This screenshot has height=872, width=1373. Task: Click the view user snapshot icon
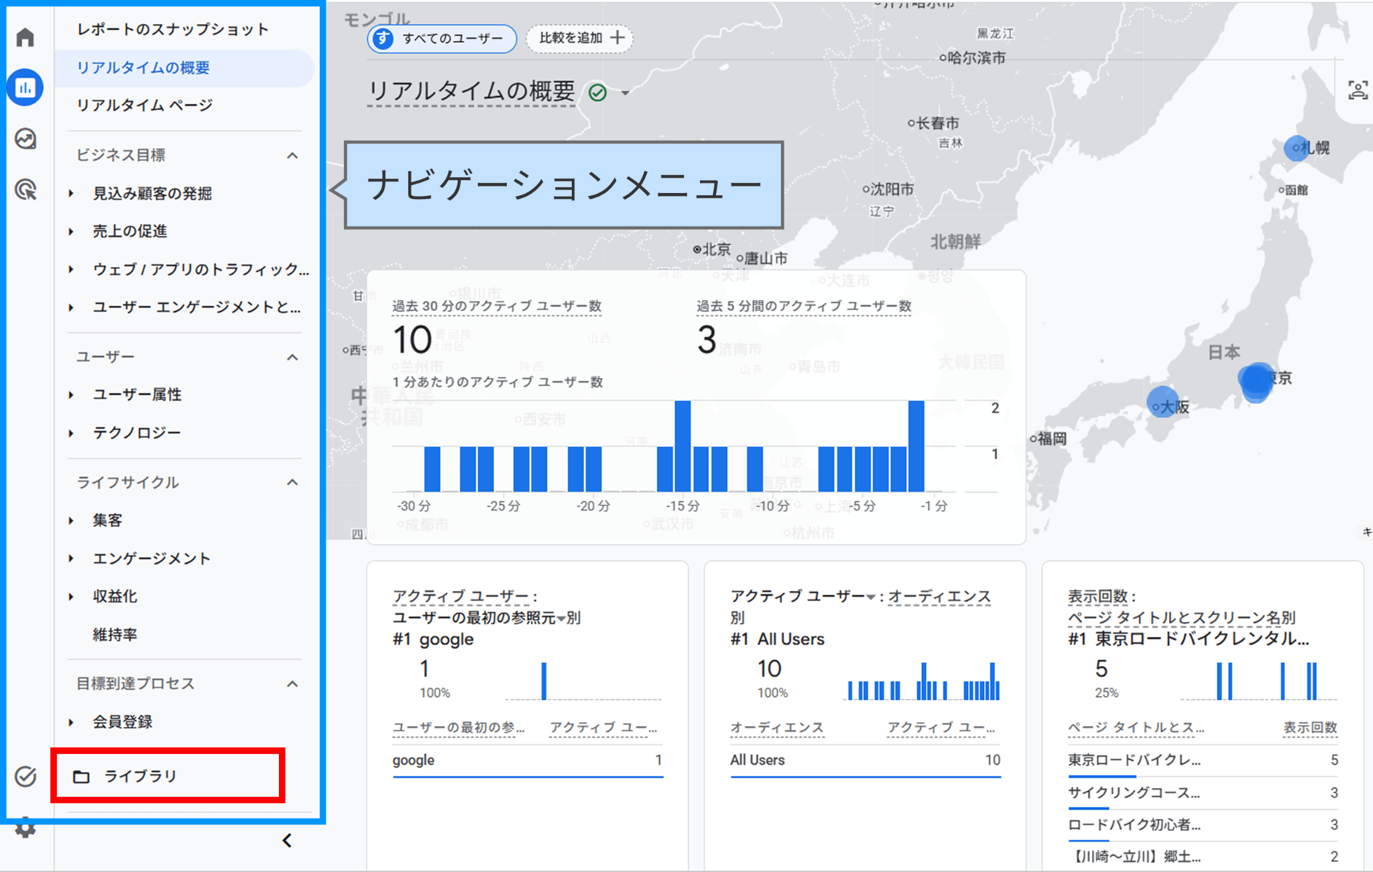[1358, 90]
